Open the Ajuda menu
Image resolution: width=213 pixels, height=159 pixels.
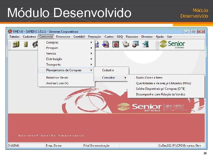tap(160, 37)
